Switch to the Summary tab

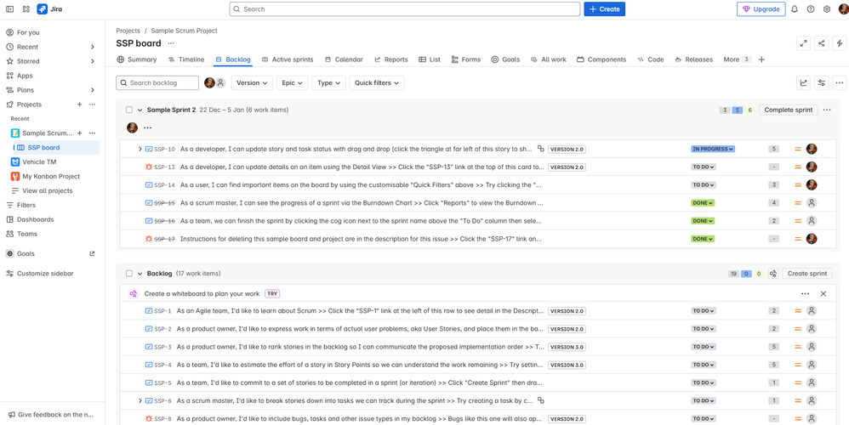(x=136, y=59)
